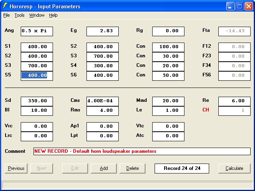Run Calculate on the parameters
Image resolution: width=255 pixels, height=191 pixels.
click(x=234, y=168)
